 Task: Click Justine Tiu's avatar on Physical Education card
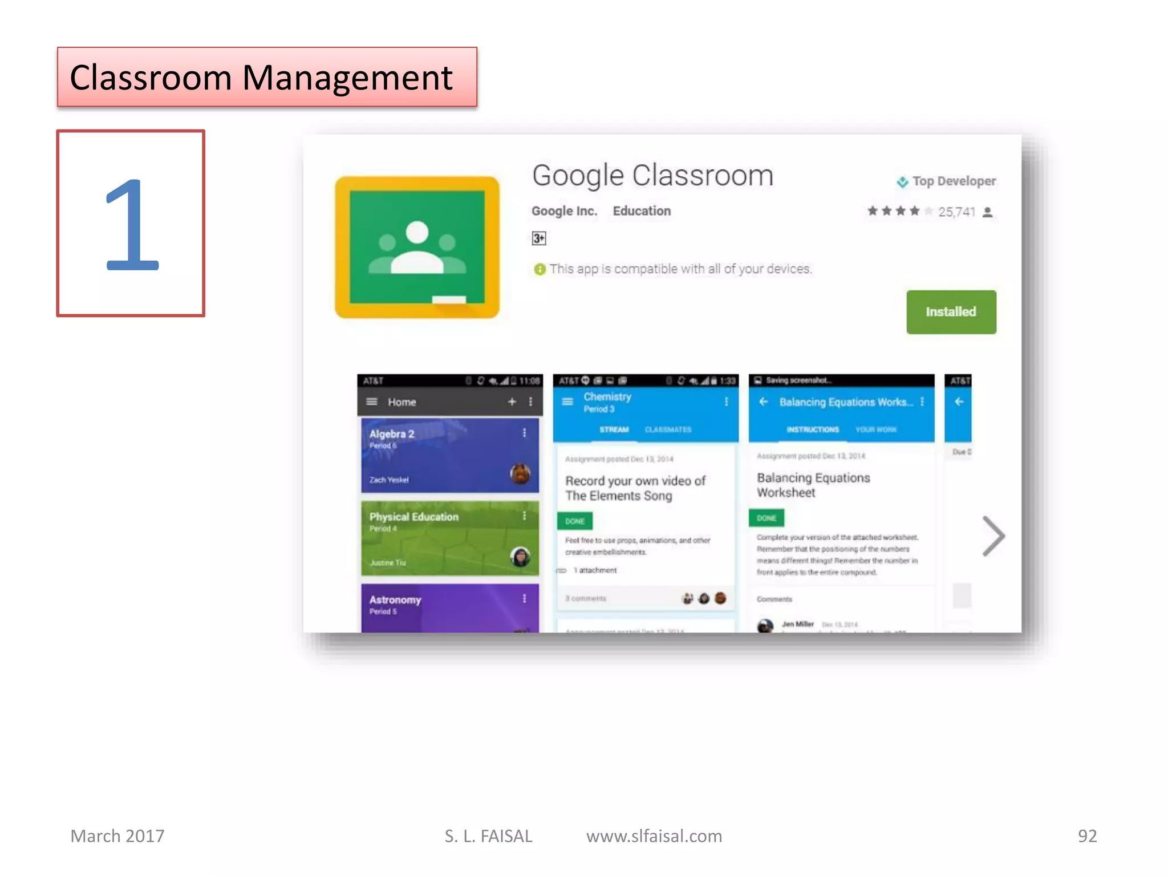coord(520,557)
